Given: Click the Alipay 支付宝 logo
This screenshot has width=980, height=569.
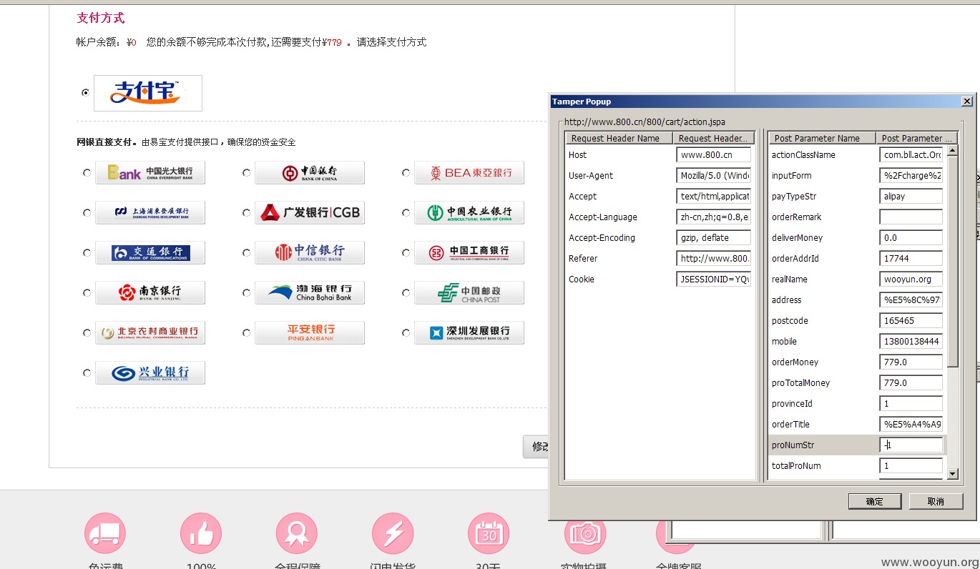Looking at the screenshot, I should [148, 93].
